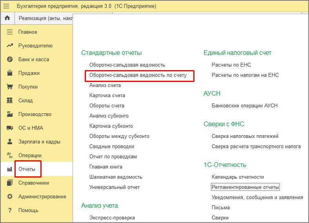Open Регламентированные отчеты link
This screenshot has width=309, height=223.
point(245,187)
